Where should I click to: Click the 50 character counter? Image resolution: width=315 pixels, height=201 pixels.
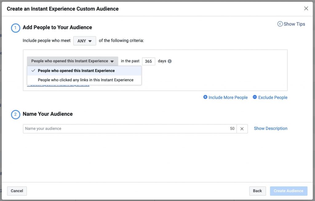click(232, 129)
